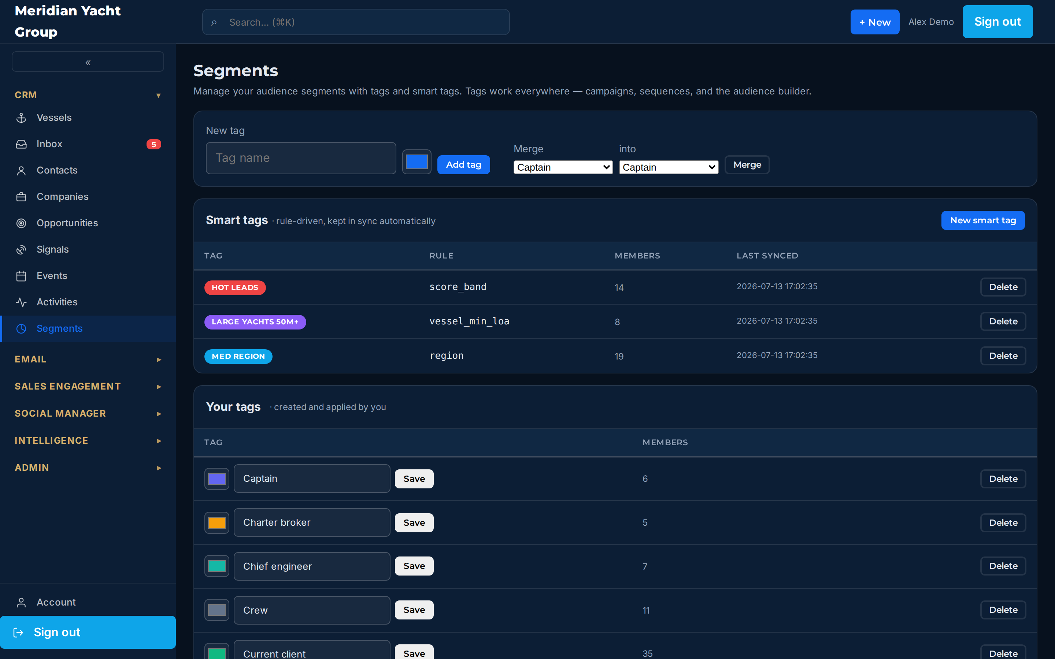Delete the Charter broker tag

(1003, 523)
